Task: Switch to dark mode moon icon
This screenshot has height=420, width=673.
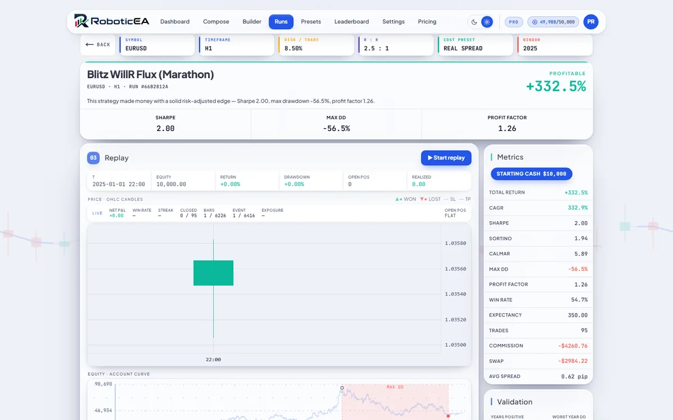Action: pos(474,22)
